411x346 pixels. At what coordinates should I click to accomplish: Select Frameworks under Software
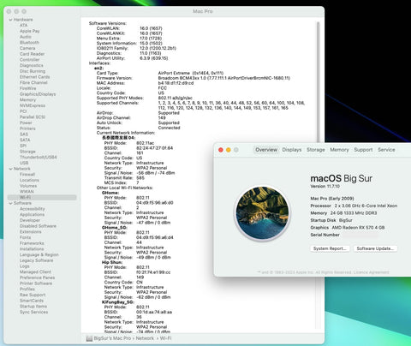(32, 243)
